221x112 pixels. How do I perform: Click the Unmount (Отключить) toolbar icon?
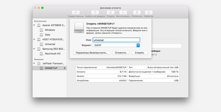click(x=137, y=12)
